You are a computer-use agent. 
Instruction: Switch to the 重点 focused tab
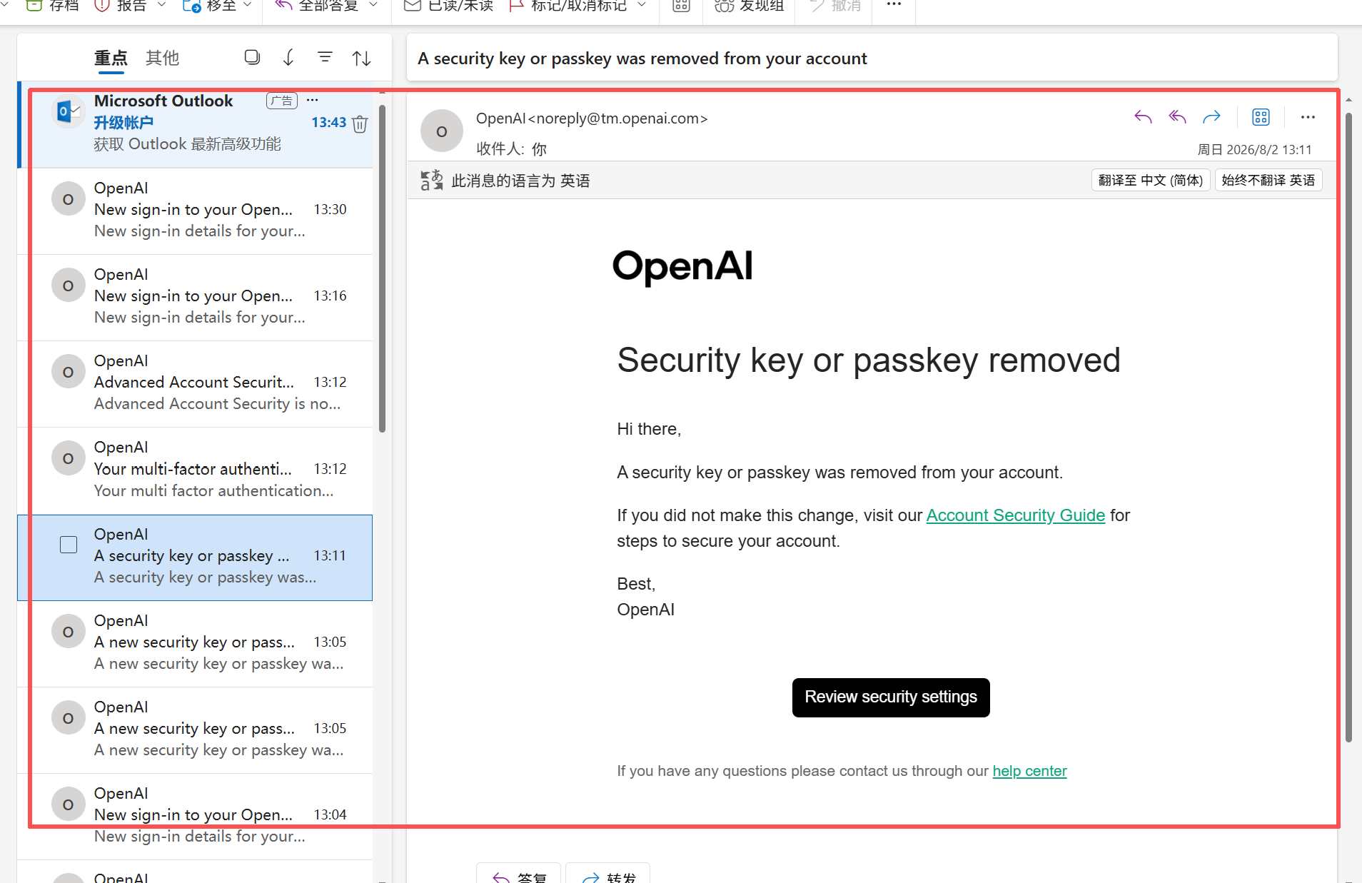[111, 58]
